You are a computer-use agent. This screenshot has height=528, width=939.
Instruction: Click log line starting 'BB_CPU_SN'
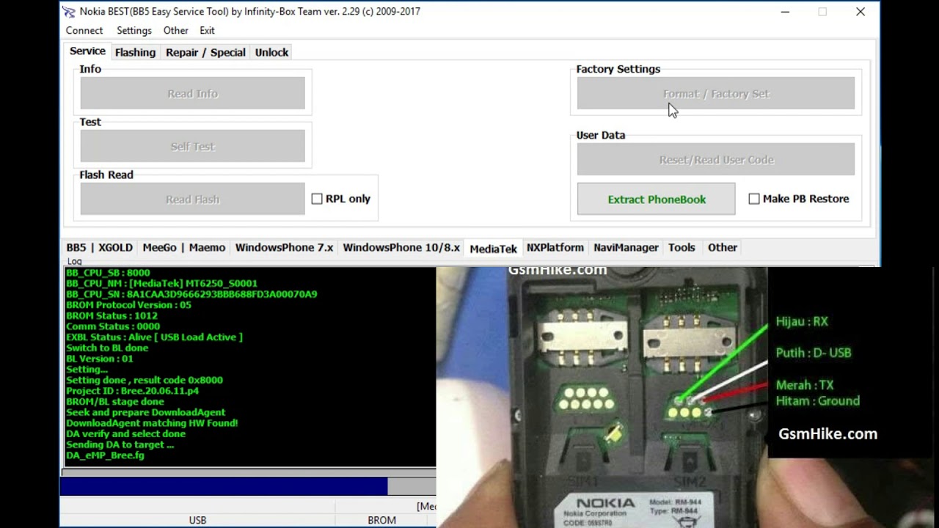(x=191, y=294)
